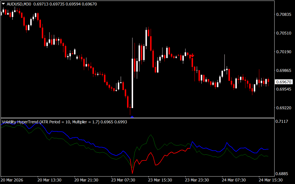Click the 0.7117 indicator scale value

282,122
